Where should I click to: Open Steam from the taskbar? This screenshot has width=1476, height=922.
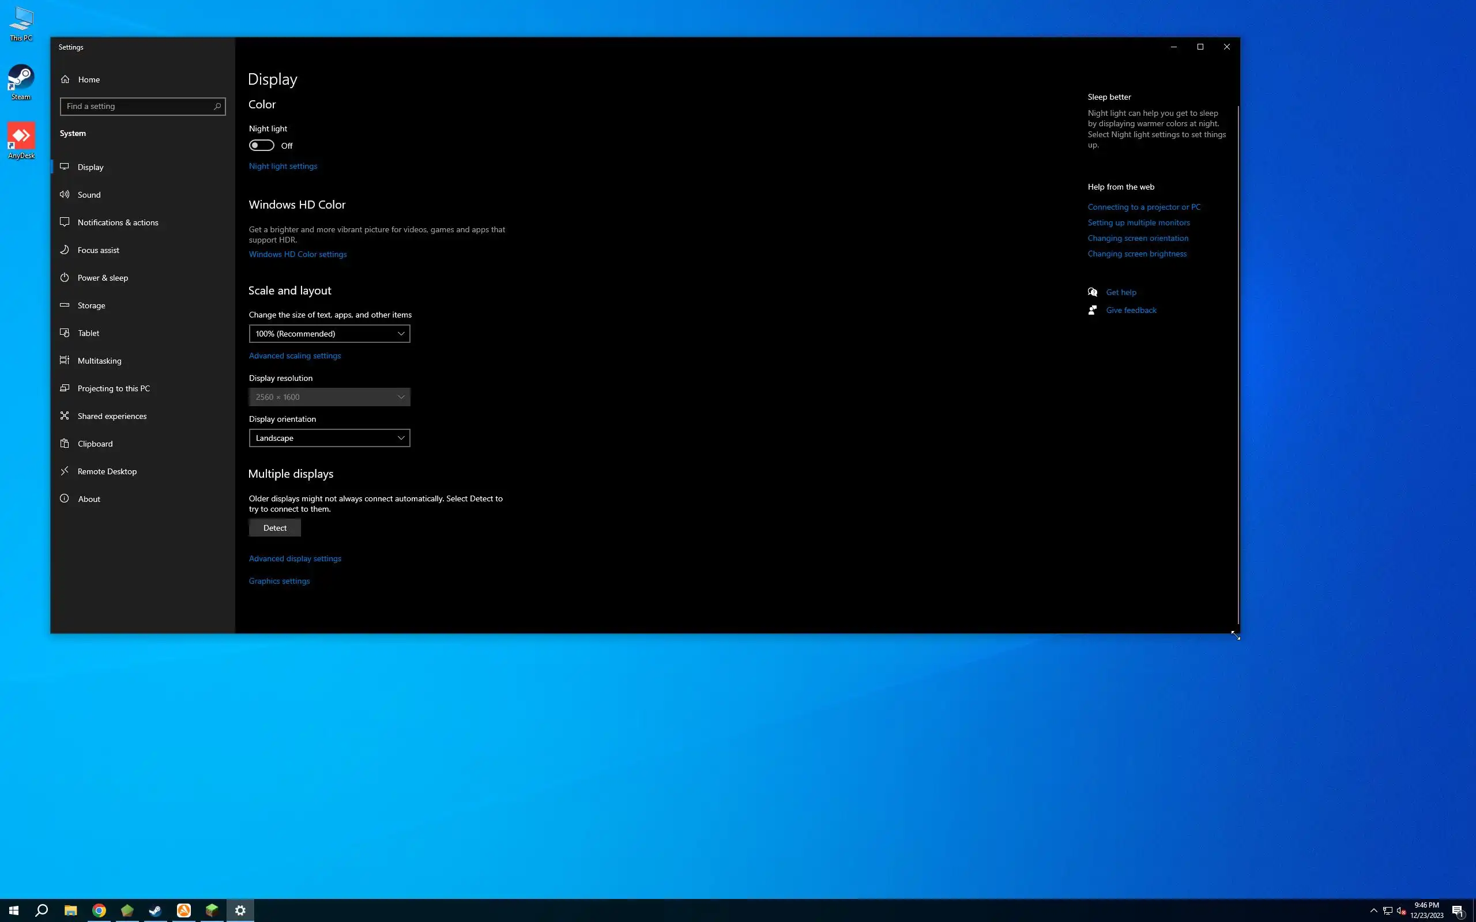point(155,910)
